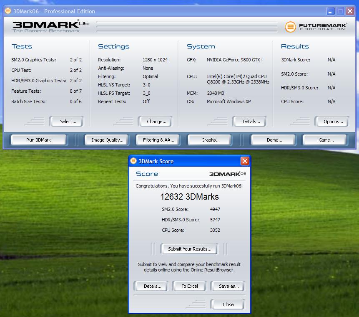Export results with To Excel button

(189, 286)
